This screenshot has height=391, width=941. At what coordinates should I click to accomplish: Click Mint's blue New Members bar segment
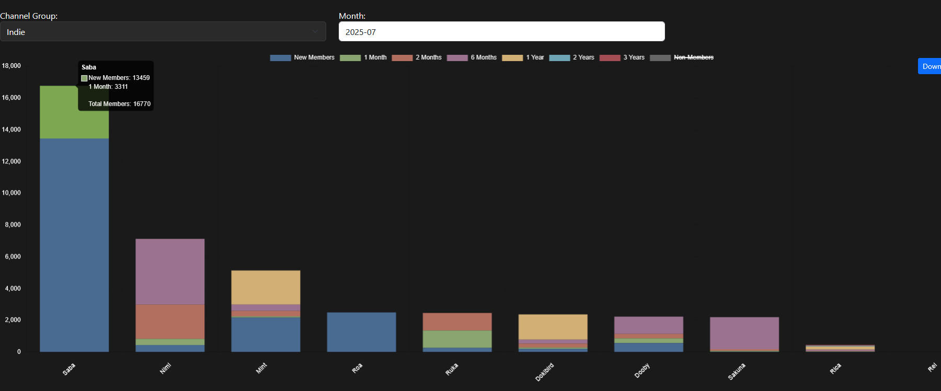coord(266,334)
